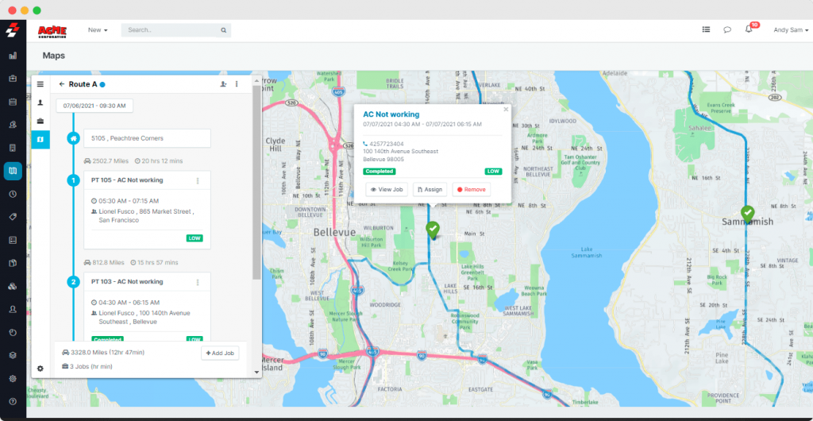Viewport: 813px width, 421px height.
Task: Open the briefcase jobs panel icon
Action: (x=40, y=121)
